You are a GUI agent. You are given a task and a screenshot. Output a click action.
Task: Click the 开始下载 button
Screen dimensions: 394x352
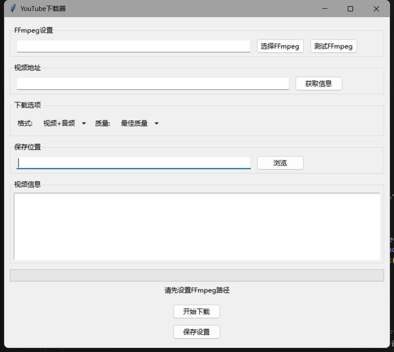point(197,312)
